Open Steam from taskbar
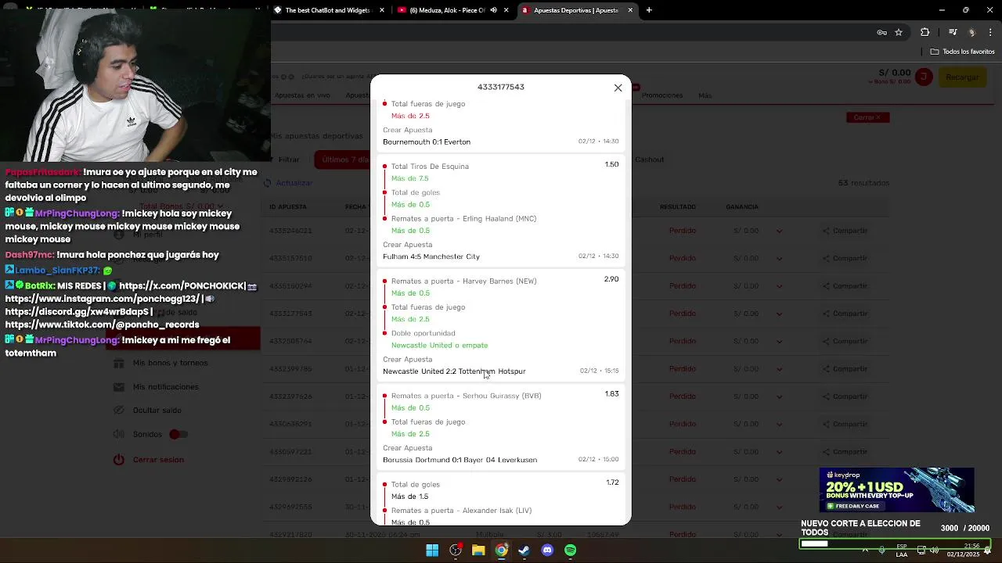1002x563 pixels. [x=524, y=550]
